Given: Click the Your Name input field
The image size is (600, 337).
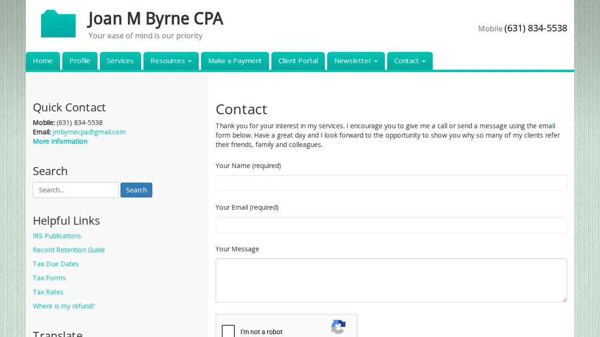Looking at the screenshot, I should (x=391, y=183).
